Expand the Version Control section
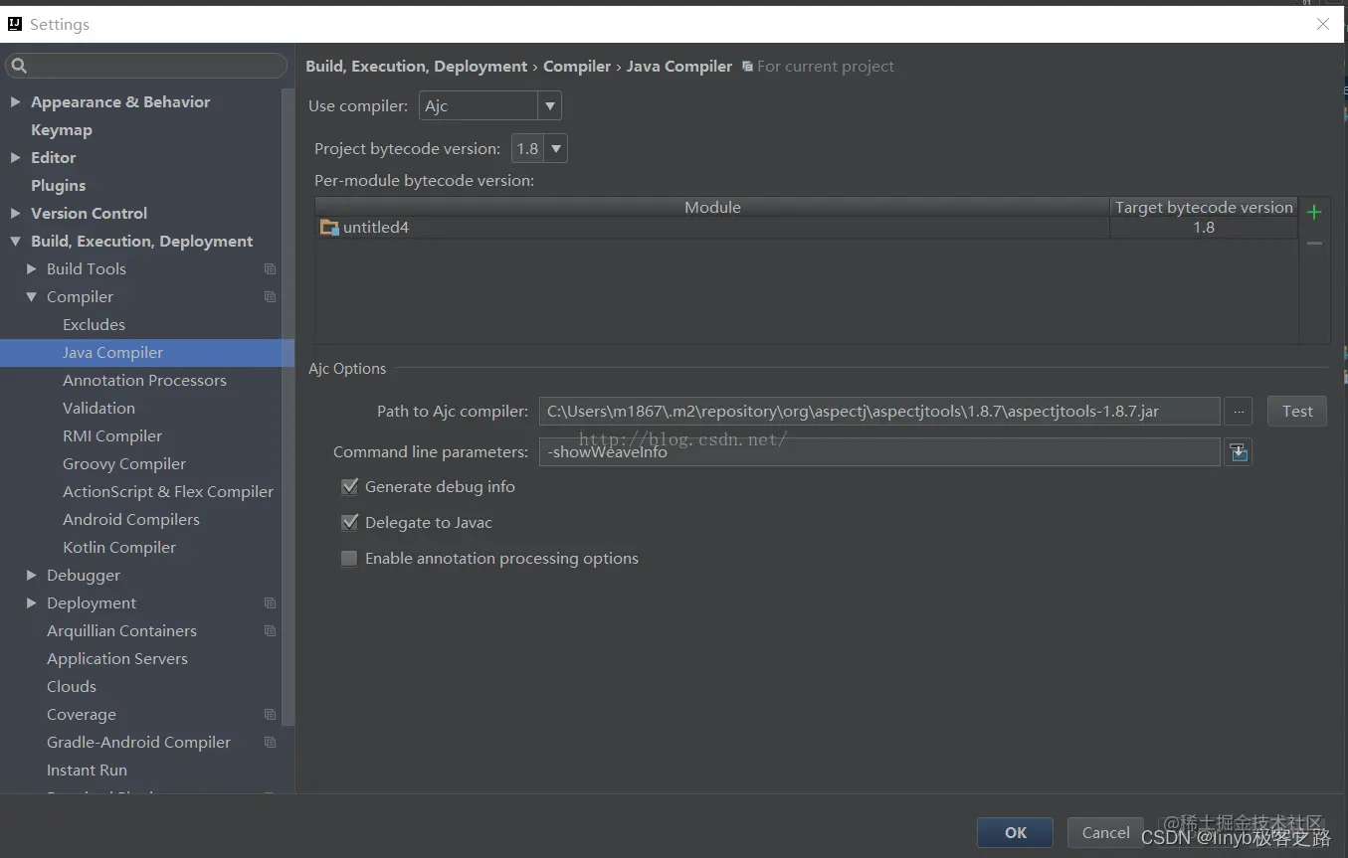This screenshot has height=858, width=1348. point(15,214)
